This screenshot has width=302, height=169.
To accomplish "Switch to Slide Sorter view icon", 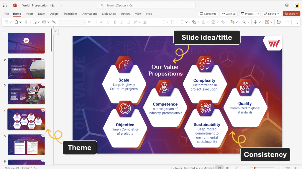I will (x=227, y=168).
